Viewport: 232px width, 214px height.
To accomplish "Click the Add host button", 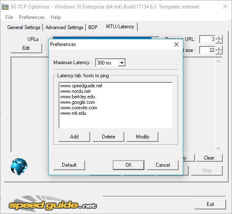I will (74, 137).
